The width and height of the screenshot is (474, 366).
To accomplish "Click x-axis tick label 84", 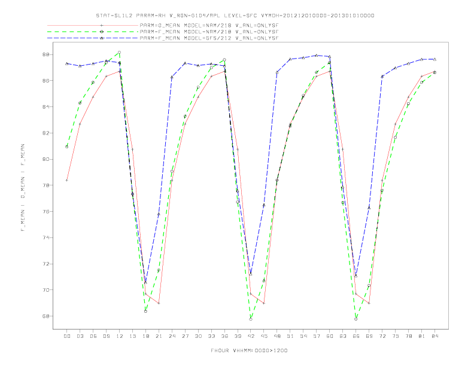I will [x=435, y=336].
